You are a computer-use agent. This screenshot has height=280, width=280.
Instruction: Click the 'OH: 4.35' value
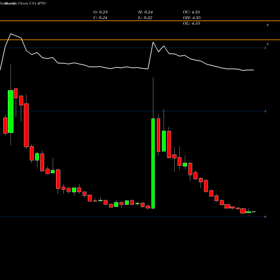click(192, 18)
